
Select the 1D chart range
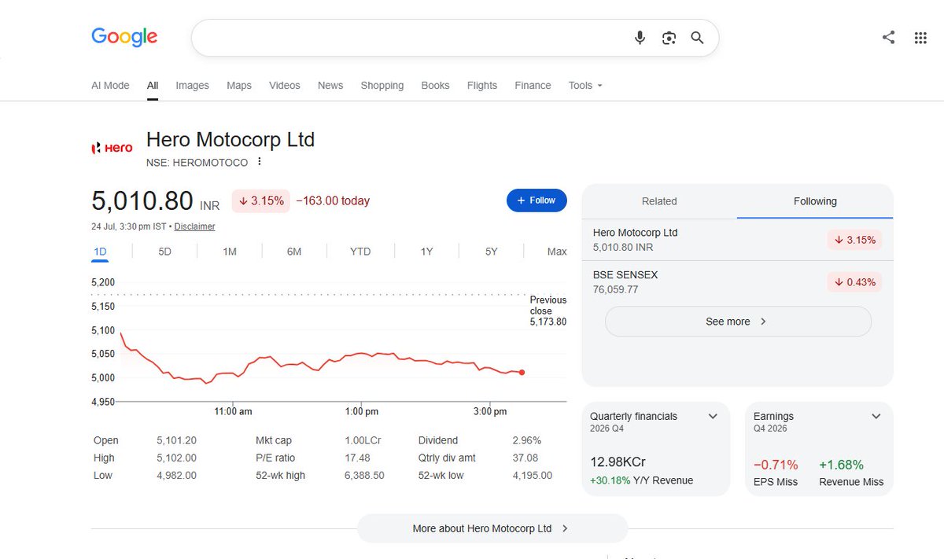tap(100, 252)
